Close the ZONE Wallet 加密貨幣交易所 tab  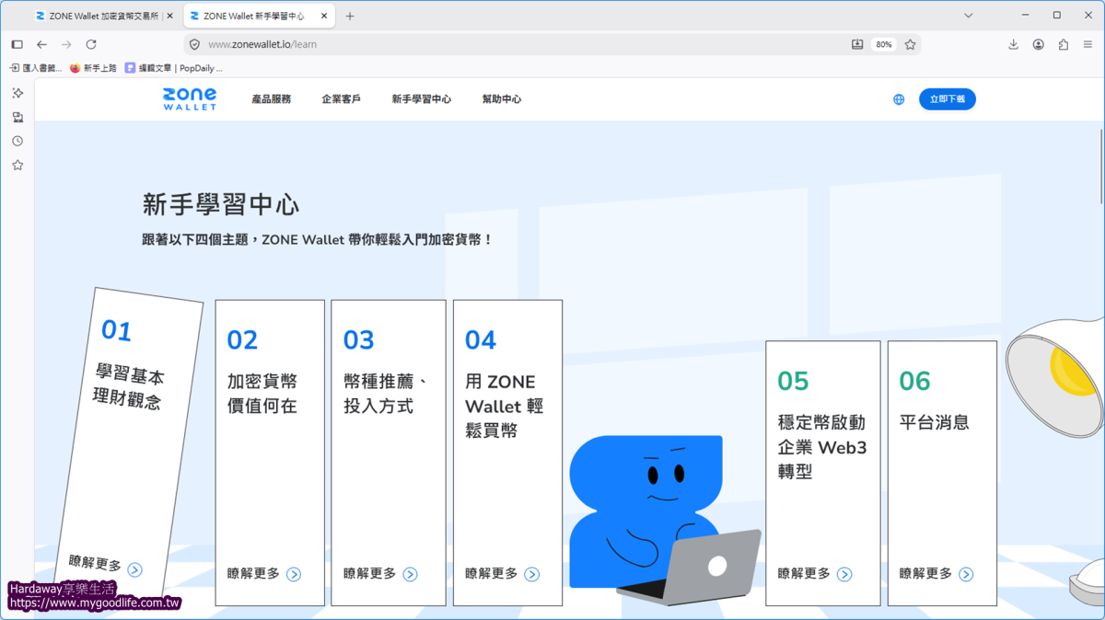(170, 16)
